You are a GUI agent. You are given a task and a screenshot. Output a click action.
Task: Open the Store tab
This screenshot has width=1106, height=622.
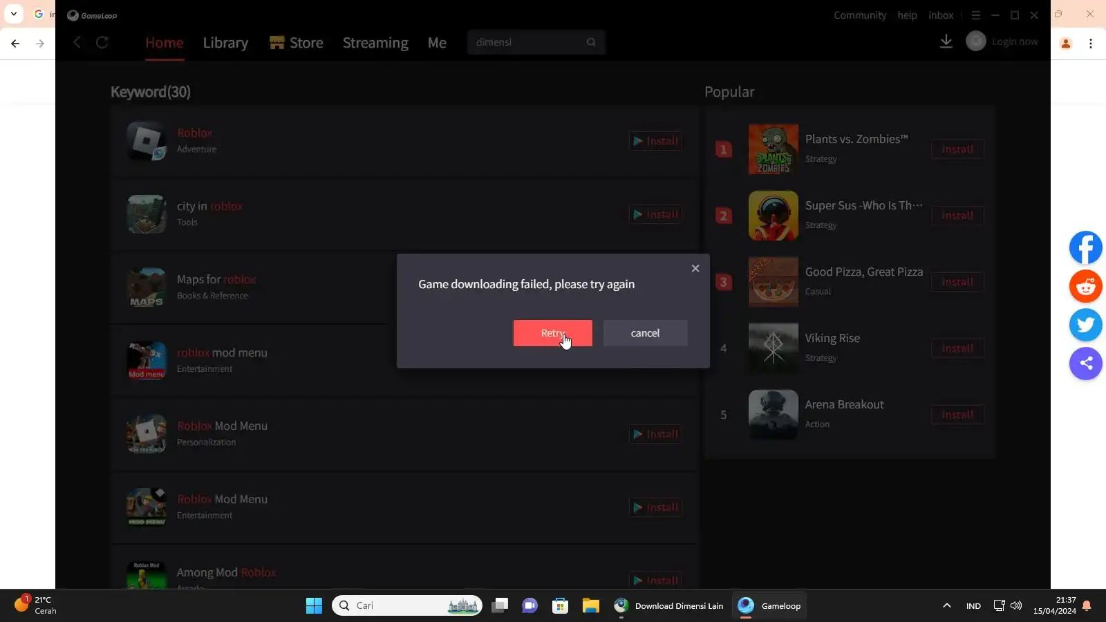pyautogui.click(x=297, y=43)
